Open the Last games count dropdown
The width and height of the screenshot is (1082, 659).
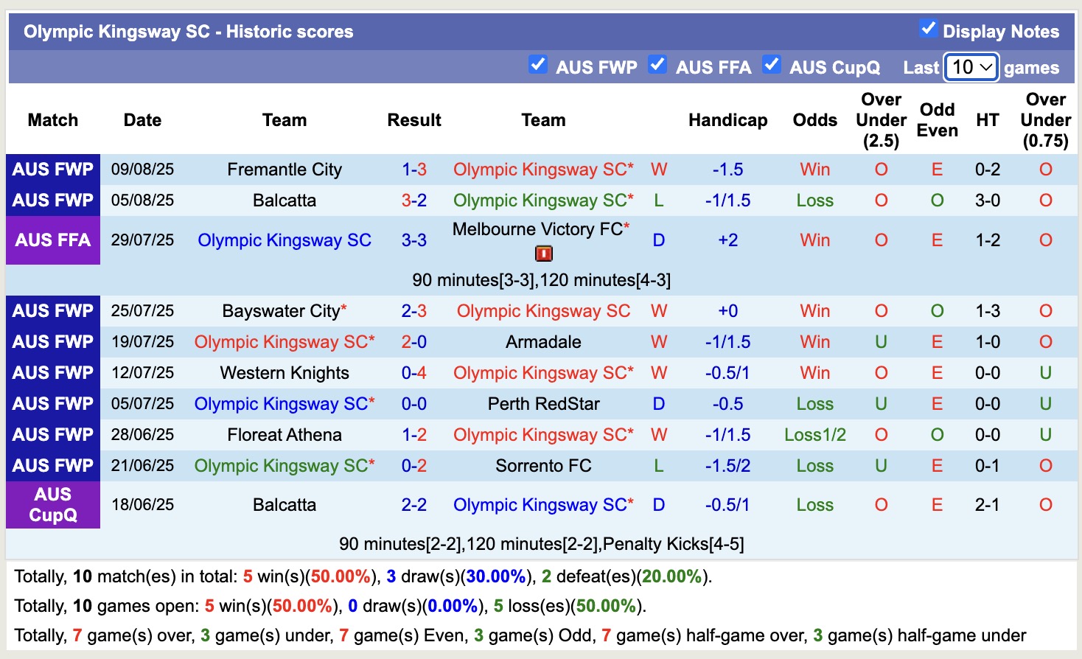[970, 67]
